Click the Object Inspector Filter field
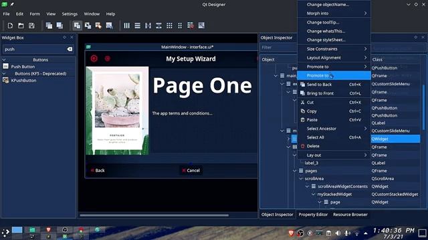The height and width of the screenshot is (240, 428). pyautogui.click(x=278, y=47)
